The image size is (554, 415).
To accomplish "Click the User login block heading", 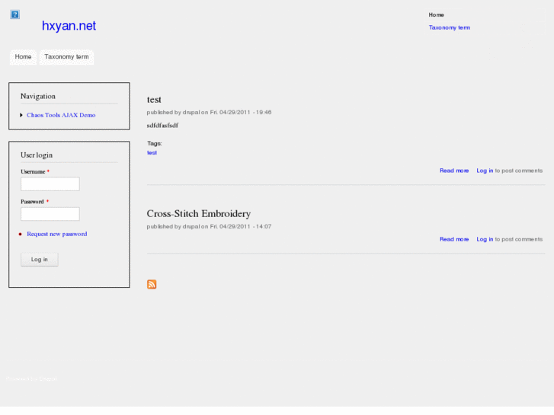I will pyautogui.click(x=37, y=155).
